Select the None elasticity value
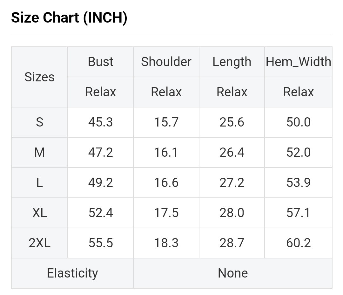 click(233, 273)
